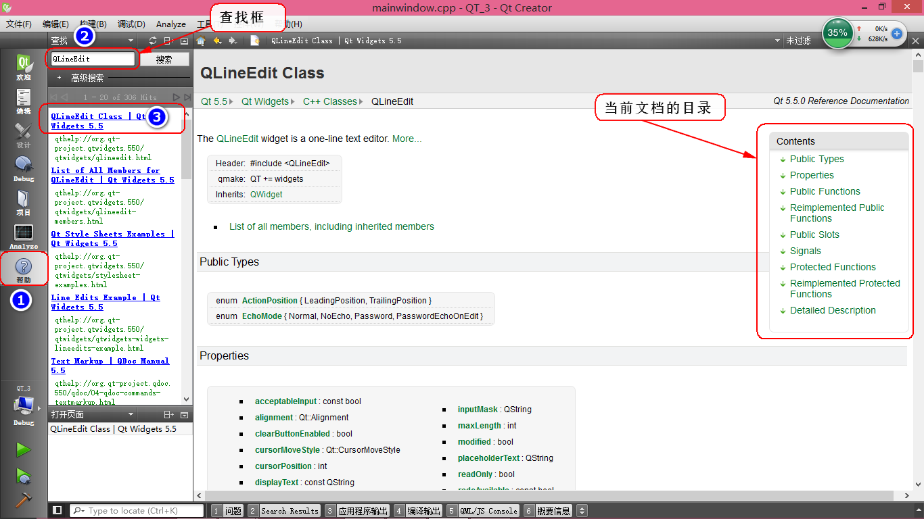Split the 查找 side panel
This screenshot has width=924, height=519.
coord(169,41)
